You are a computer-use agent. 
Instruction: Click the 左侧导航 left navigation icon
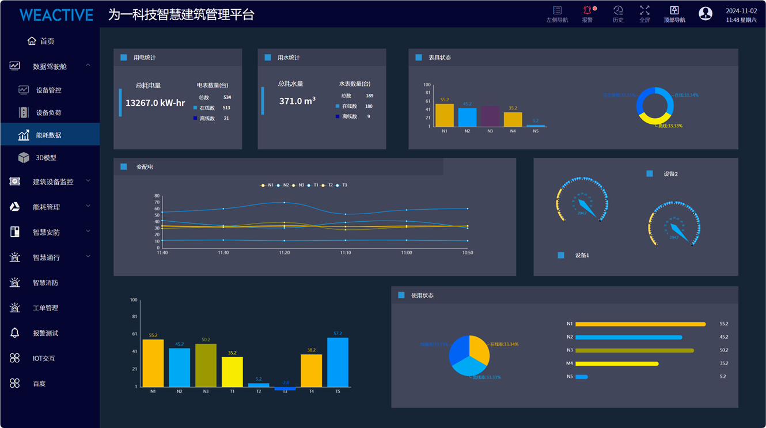coord(557,11)
